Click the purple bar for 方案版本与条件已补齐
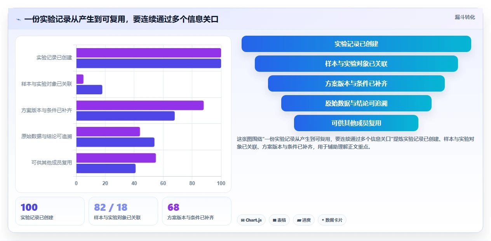The image size is (491, 241). point(140,106)
